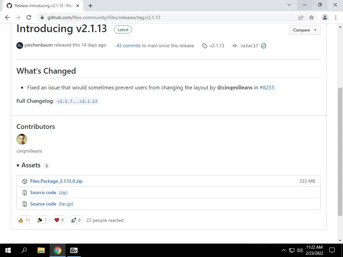343x257 pixels.
Task: Click the volume speaker tray icon
Action: pyautogui.click(x=300, y=250)
